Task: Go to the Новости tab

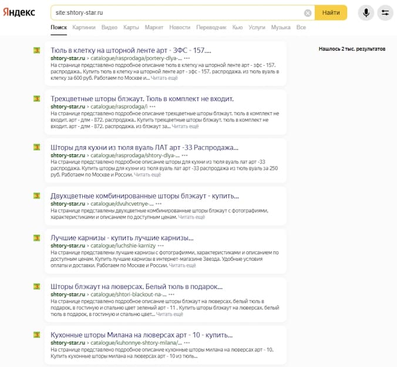Action: (180, 28)
